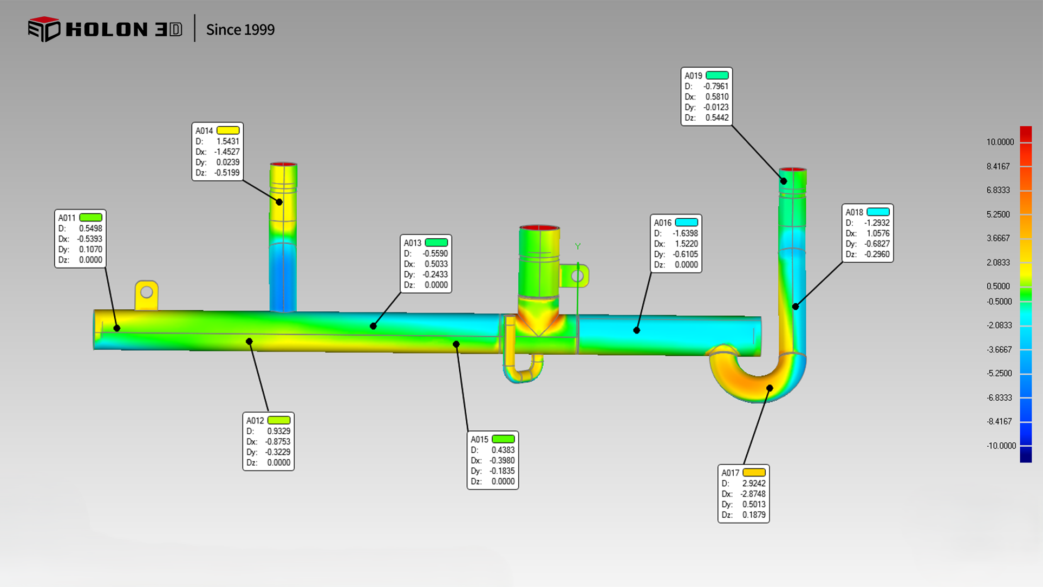Click the A011 annotation label box
This screenshot has width=1043, height=587.
coord(80,239)
